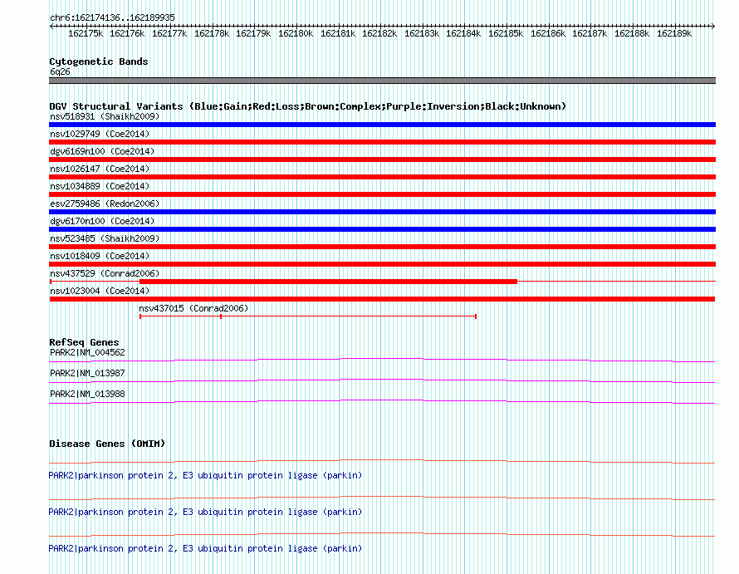Click the red bar under nsv1034889

click(x=382, y=194)
